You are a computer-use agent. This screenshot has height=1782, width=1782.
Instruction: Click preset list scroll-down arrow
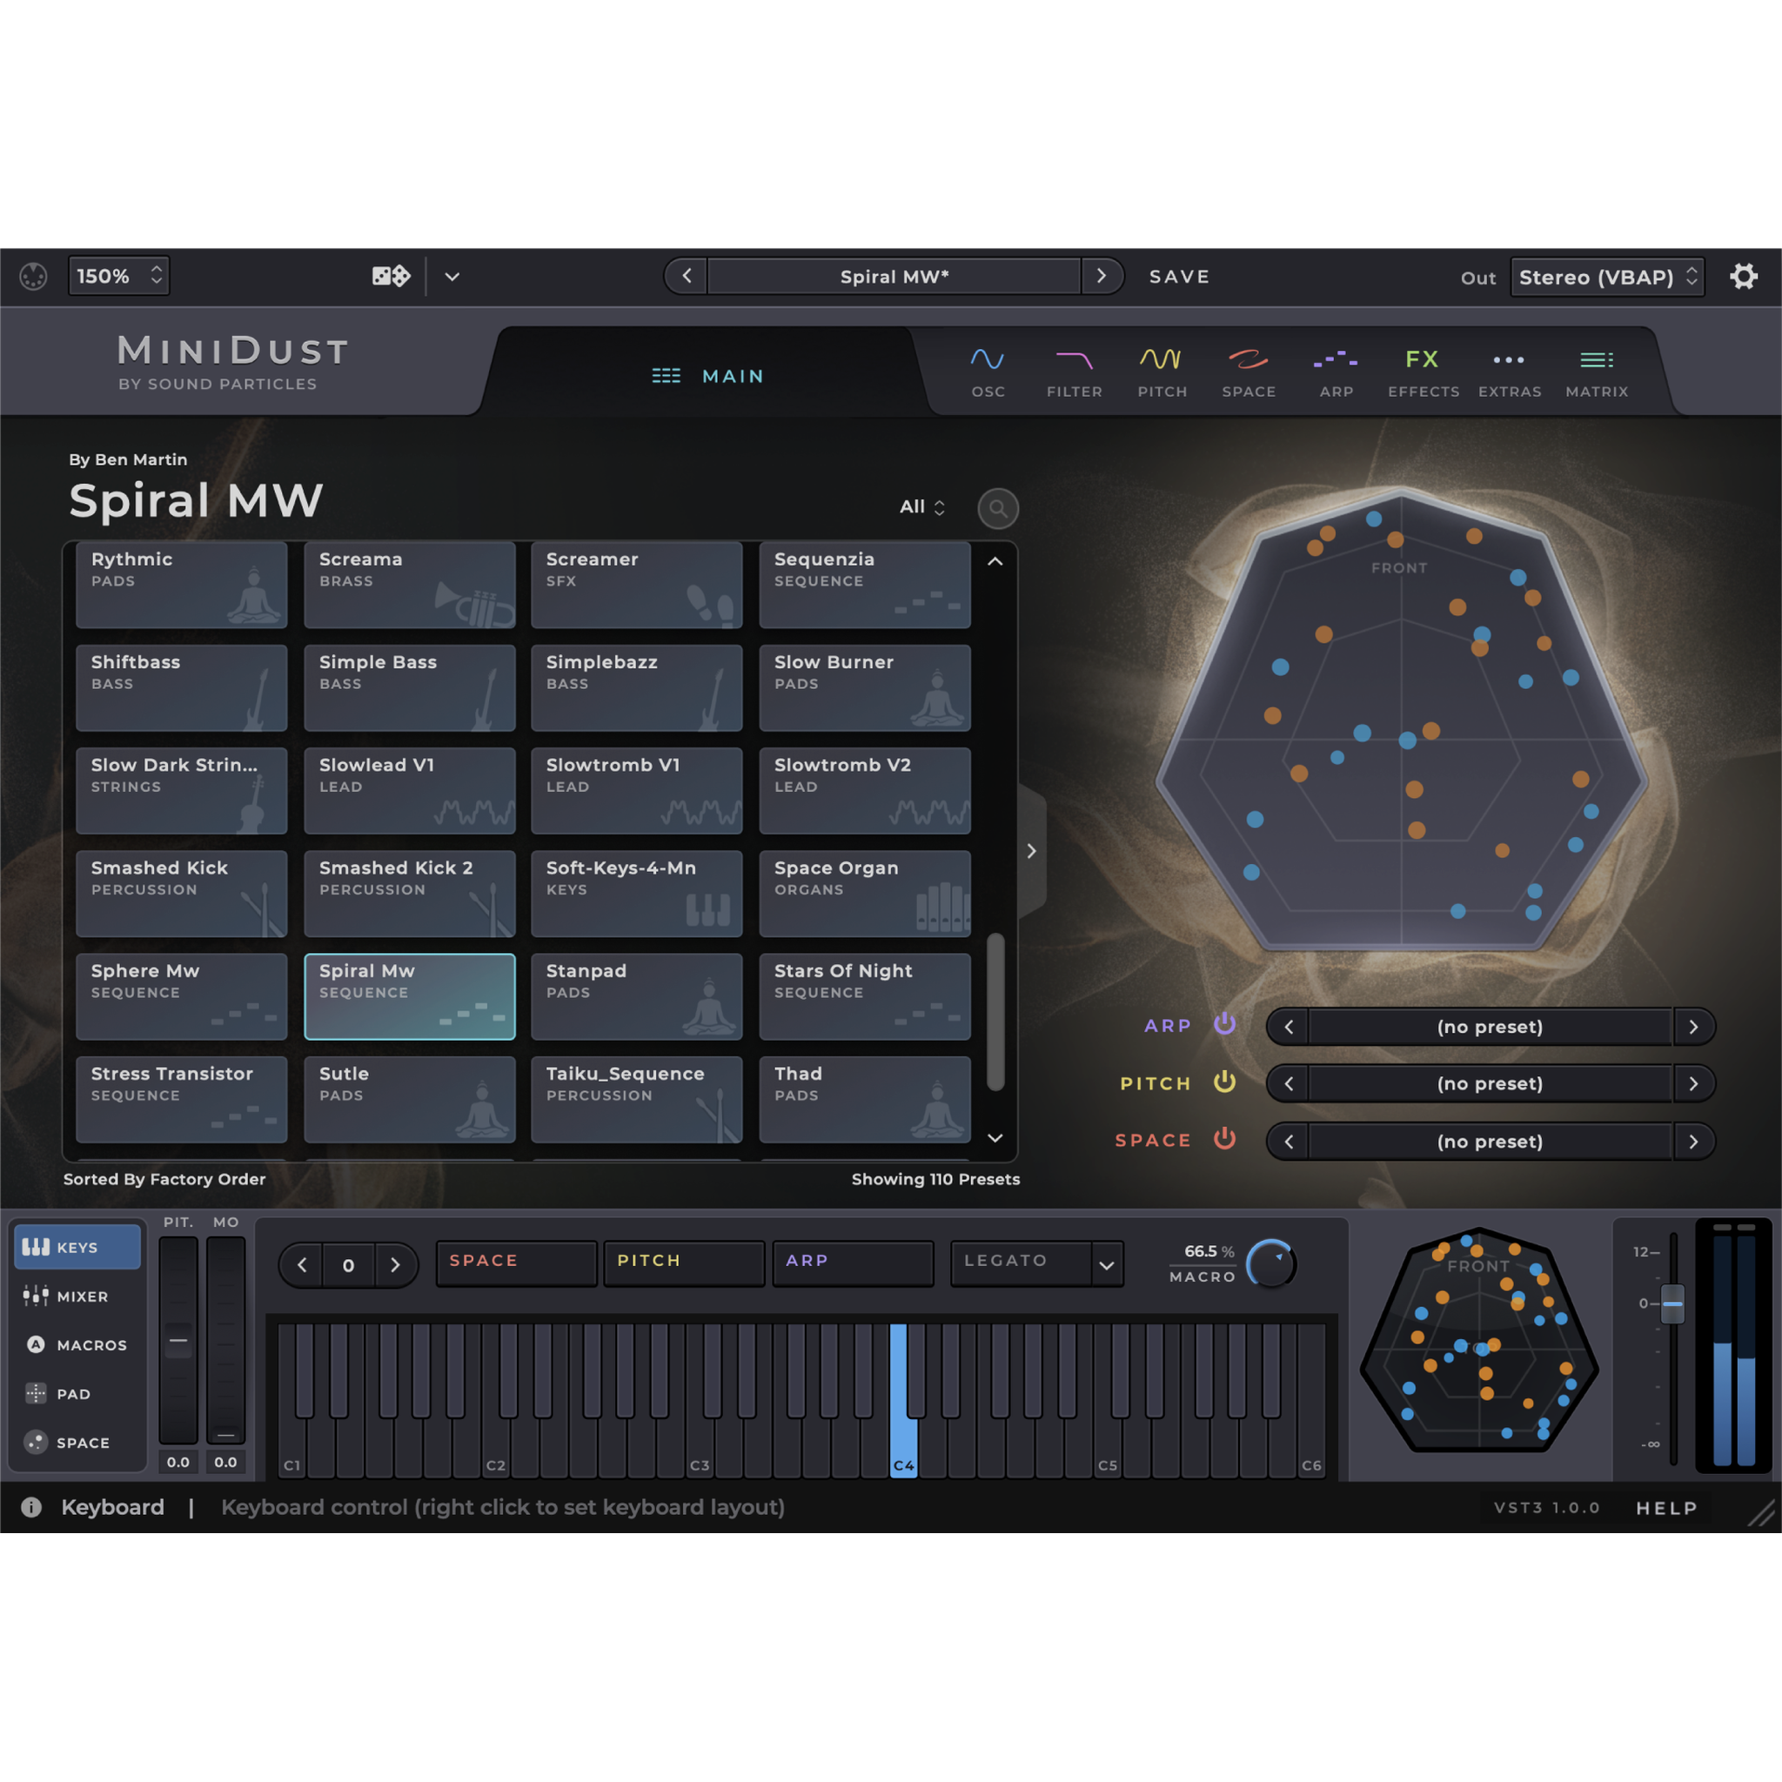995,1138
